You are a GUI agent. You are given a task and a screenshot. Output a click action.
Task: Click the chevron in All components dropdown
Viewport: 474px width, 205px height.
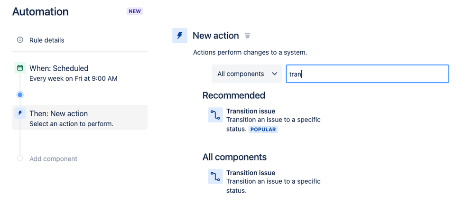click(275, 74)
